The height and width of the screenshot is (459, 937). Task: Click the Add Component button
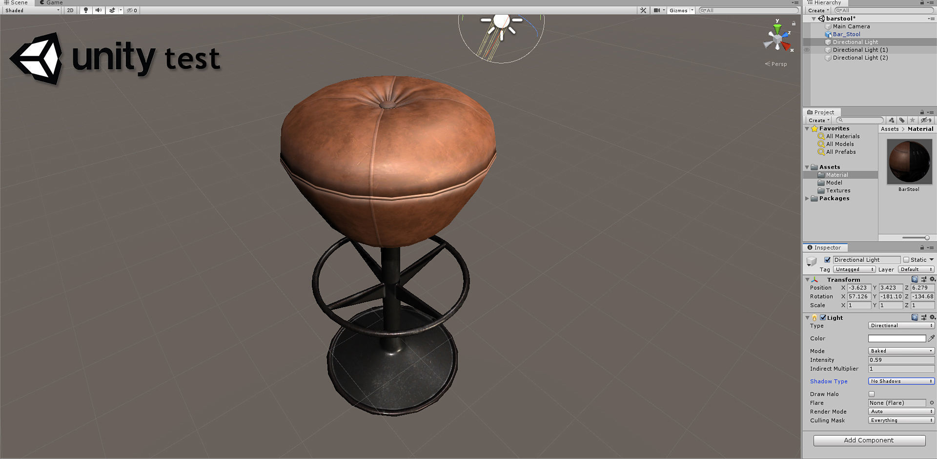pos(869,440)
